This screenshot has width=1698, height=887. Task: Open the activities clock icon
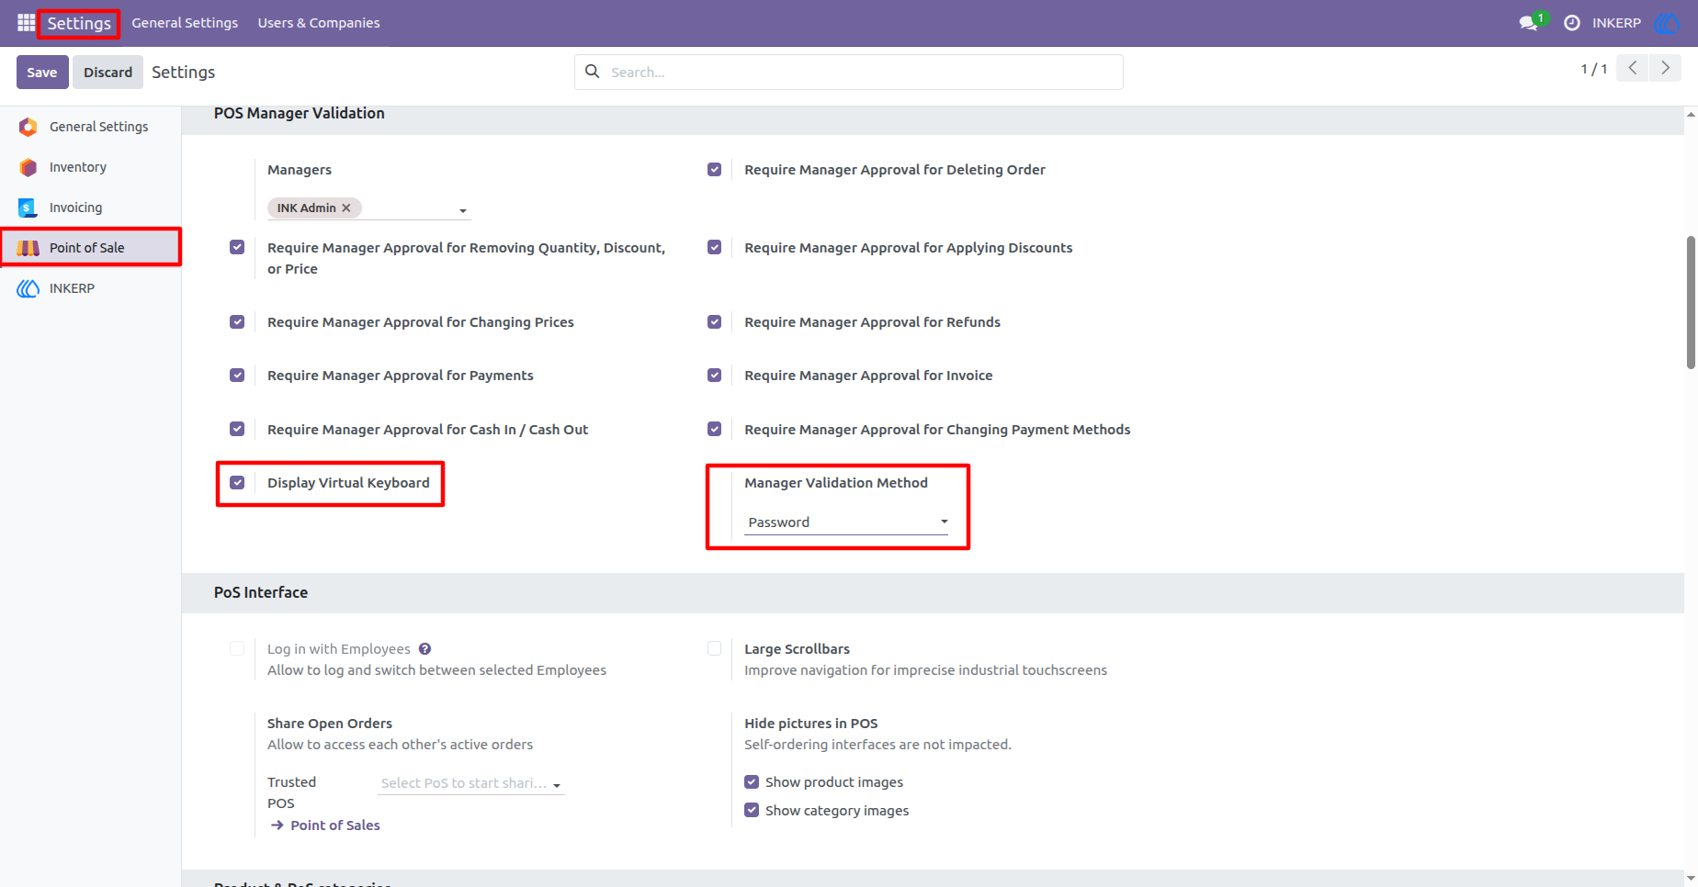coord(1571,22)
